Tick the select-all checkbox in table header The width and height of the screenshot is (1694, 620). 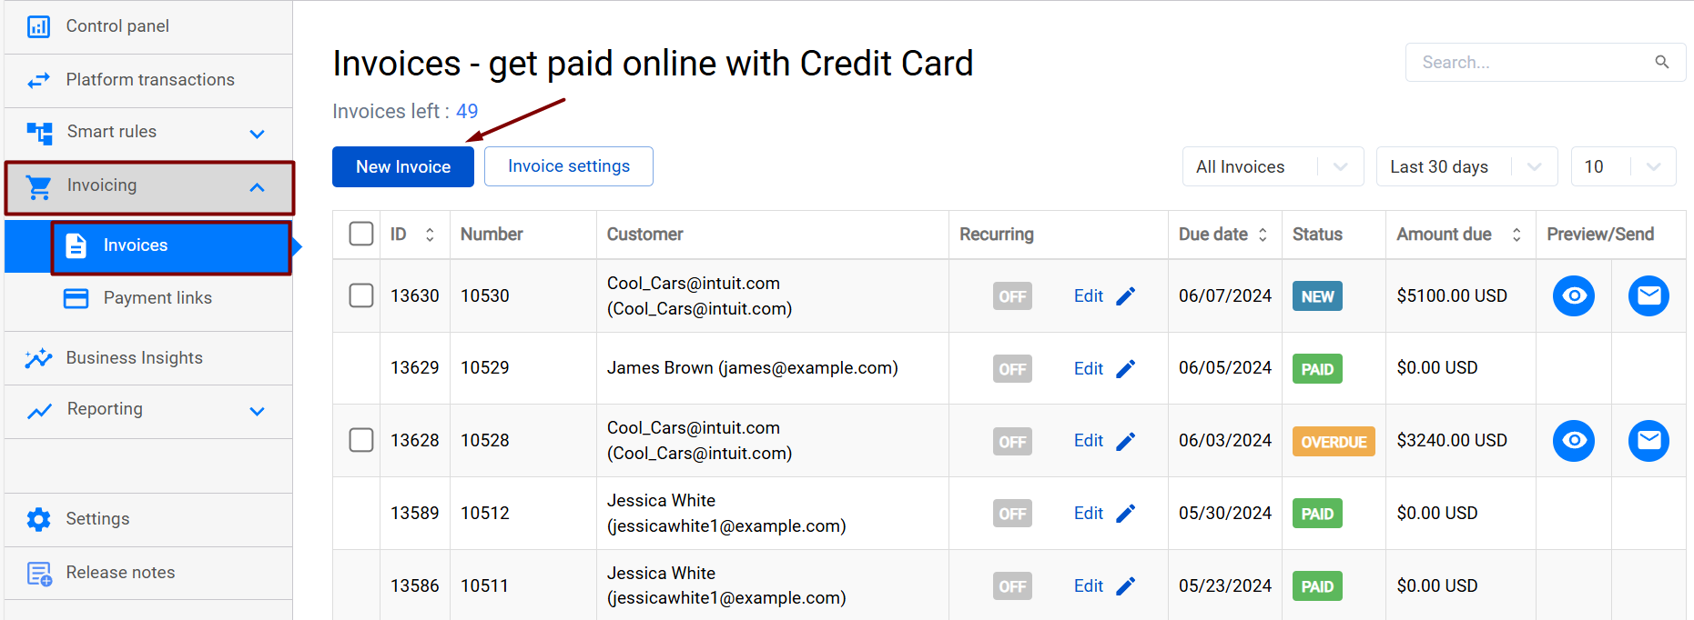pyautogui.click(x=361, y=234)
